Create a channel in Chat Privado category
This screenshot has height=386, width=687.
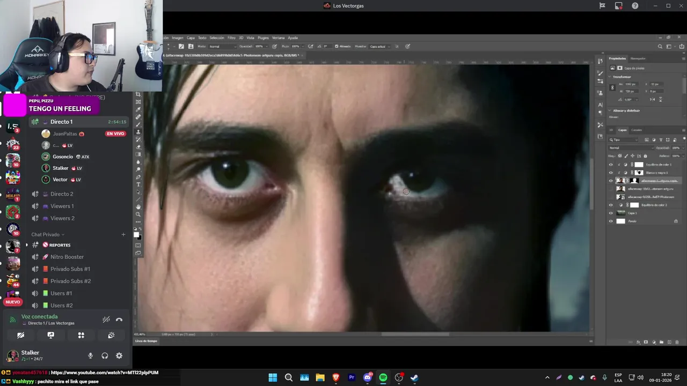pyautogui.click(x=123, y=234)
